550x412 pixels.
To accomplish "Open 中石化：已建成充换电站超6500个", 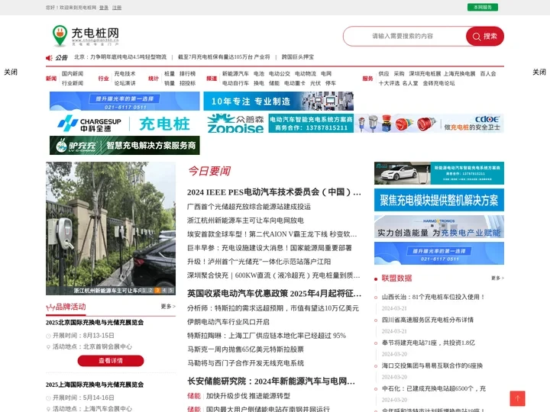I will pyautogui.click(x=434, y=388).
